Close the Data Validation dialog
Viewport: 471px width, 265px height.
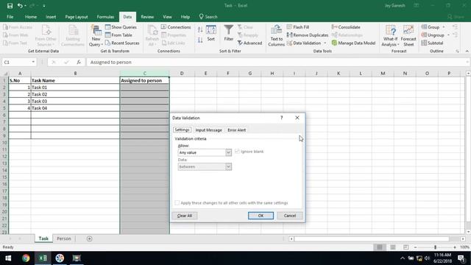pos(297,118)
